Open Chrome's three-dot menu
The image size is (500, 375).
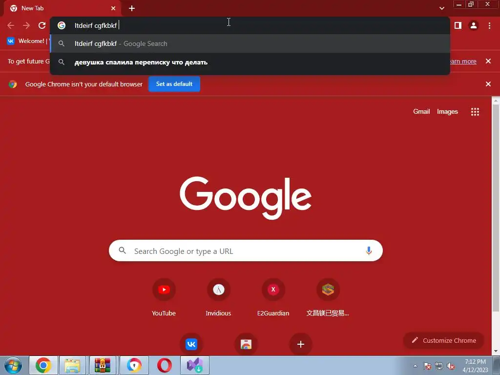point(489,25)
